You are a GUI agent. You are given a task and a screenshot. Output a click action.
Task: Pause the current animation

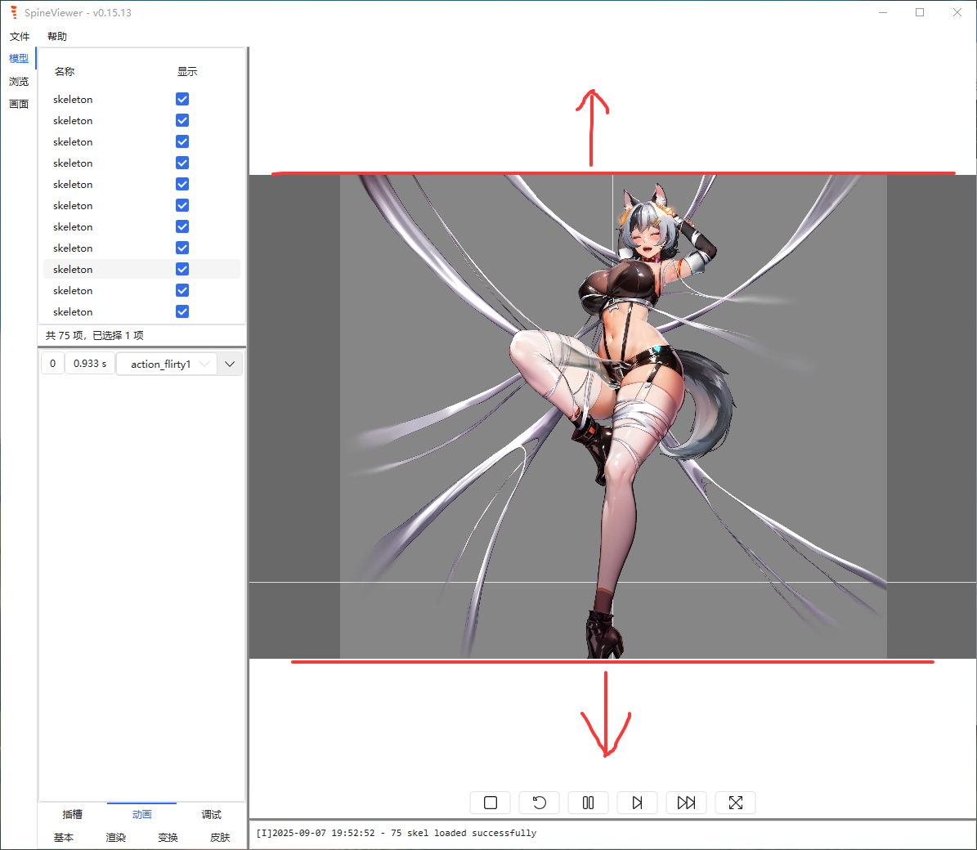(588, 803)
